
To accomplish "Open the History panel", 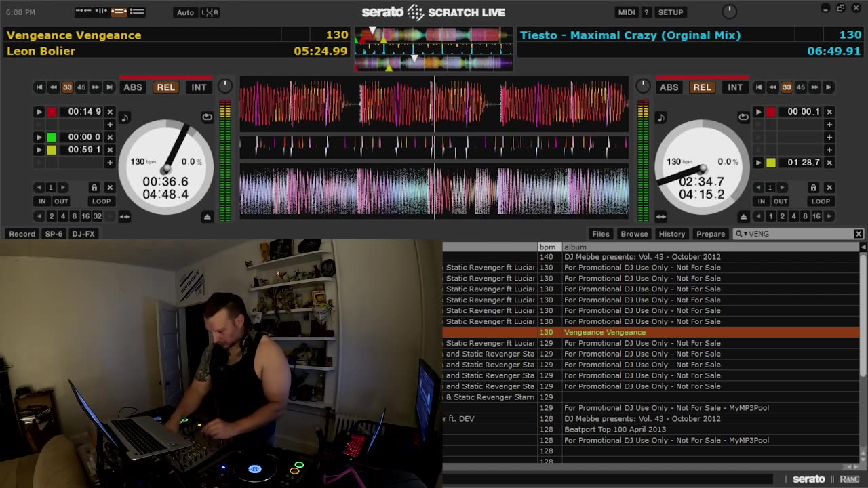I will pos(672,234).
